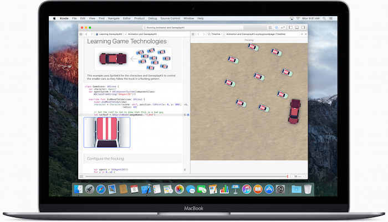Click the red timeline playhead marker
This screenshot has height=222, width=388.
coord(288,176)
